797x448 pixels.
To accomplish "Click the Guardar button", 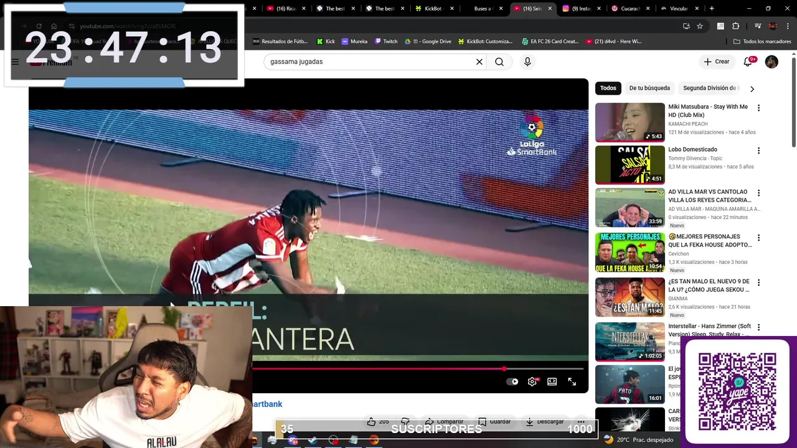I will tap(494, 422).
